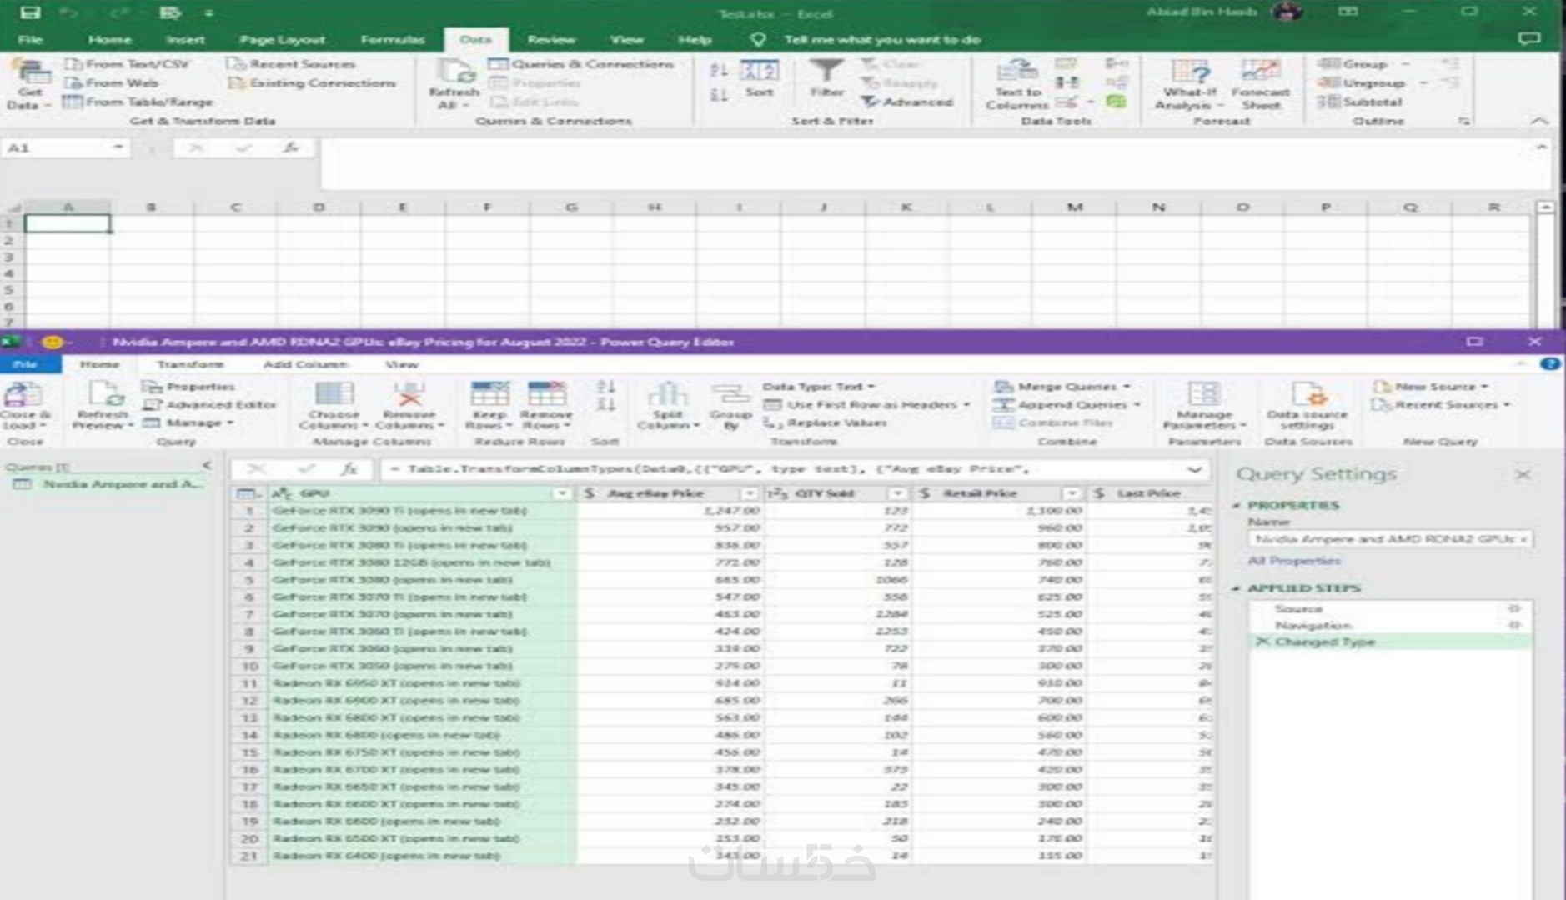
Task: Open Advanced Editor in Power Query
Action: pos(209,404)
